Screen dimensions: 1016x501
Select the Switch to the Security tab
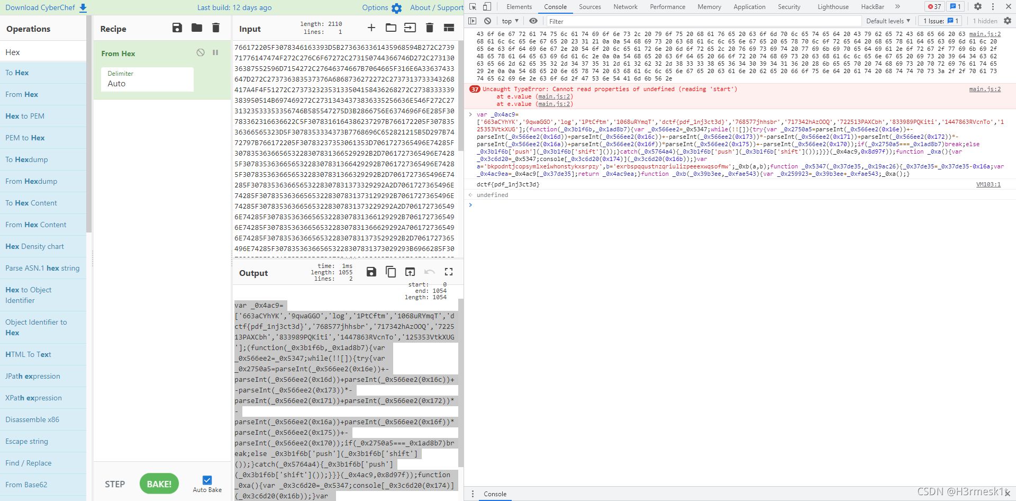click(x=789, y=7)
